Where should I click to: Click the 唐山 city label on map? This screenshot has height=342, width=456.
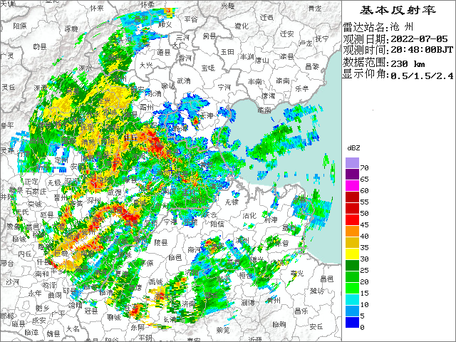pyautogui.click(x=263, y=61)
